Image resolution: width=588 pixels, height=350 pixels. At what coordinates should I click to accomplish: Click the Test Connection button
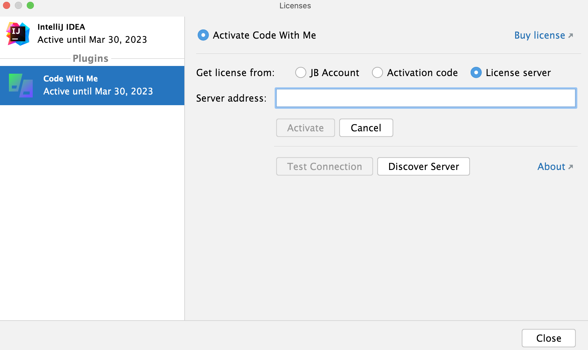(x=325, y=166)
